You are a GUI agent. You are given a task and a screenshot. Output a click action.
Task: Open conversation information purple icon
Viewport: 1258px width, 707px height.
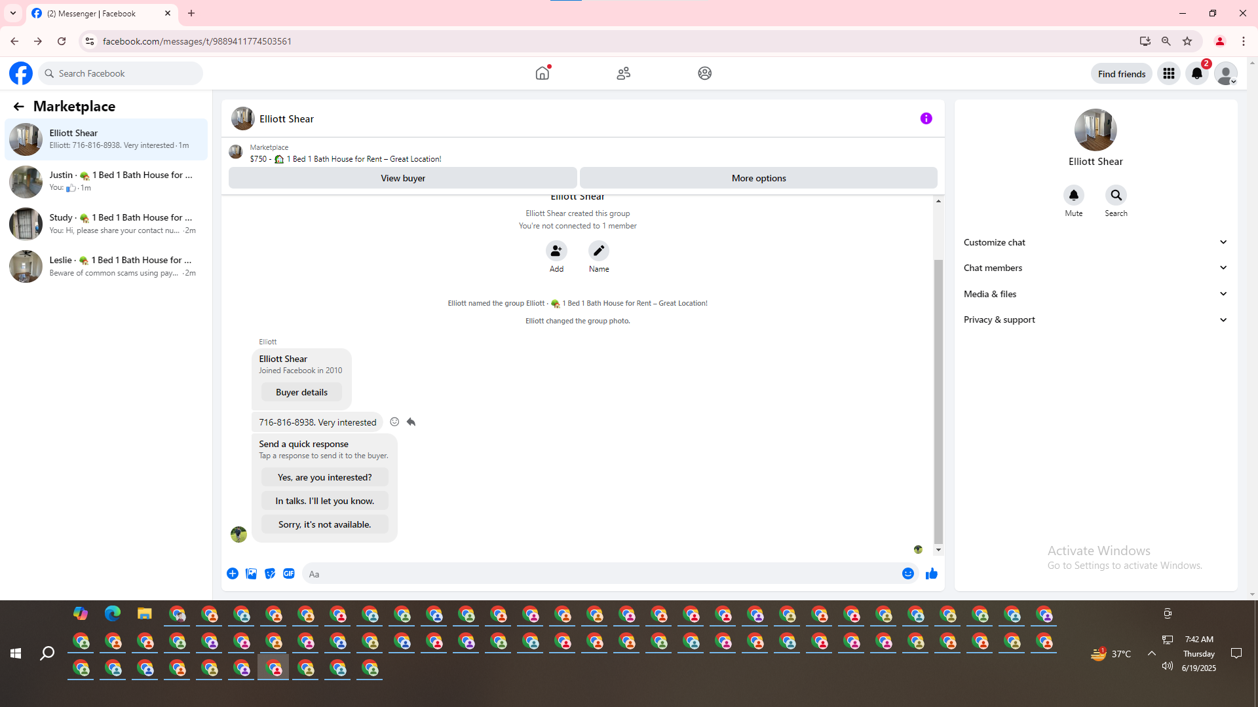[926, 118]
